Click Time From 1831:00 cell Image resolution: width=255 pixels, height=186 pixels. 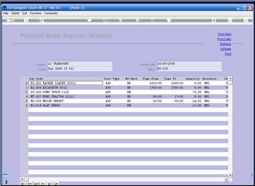156,83
